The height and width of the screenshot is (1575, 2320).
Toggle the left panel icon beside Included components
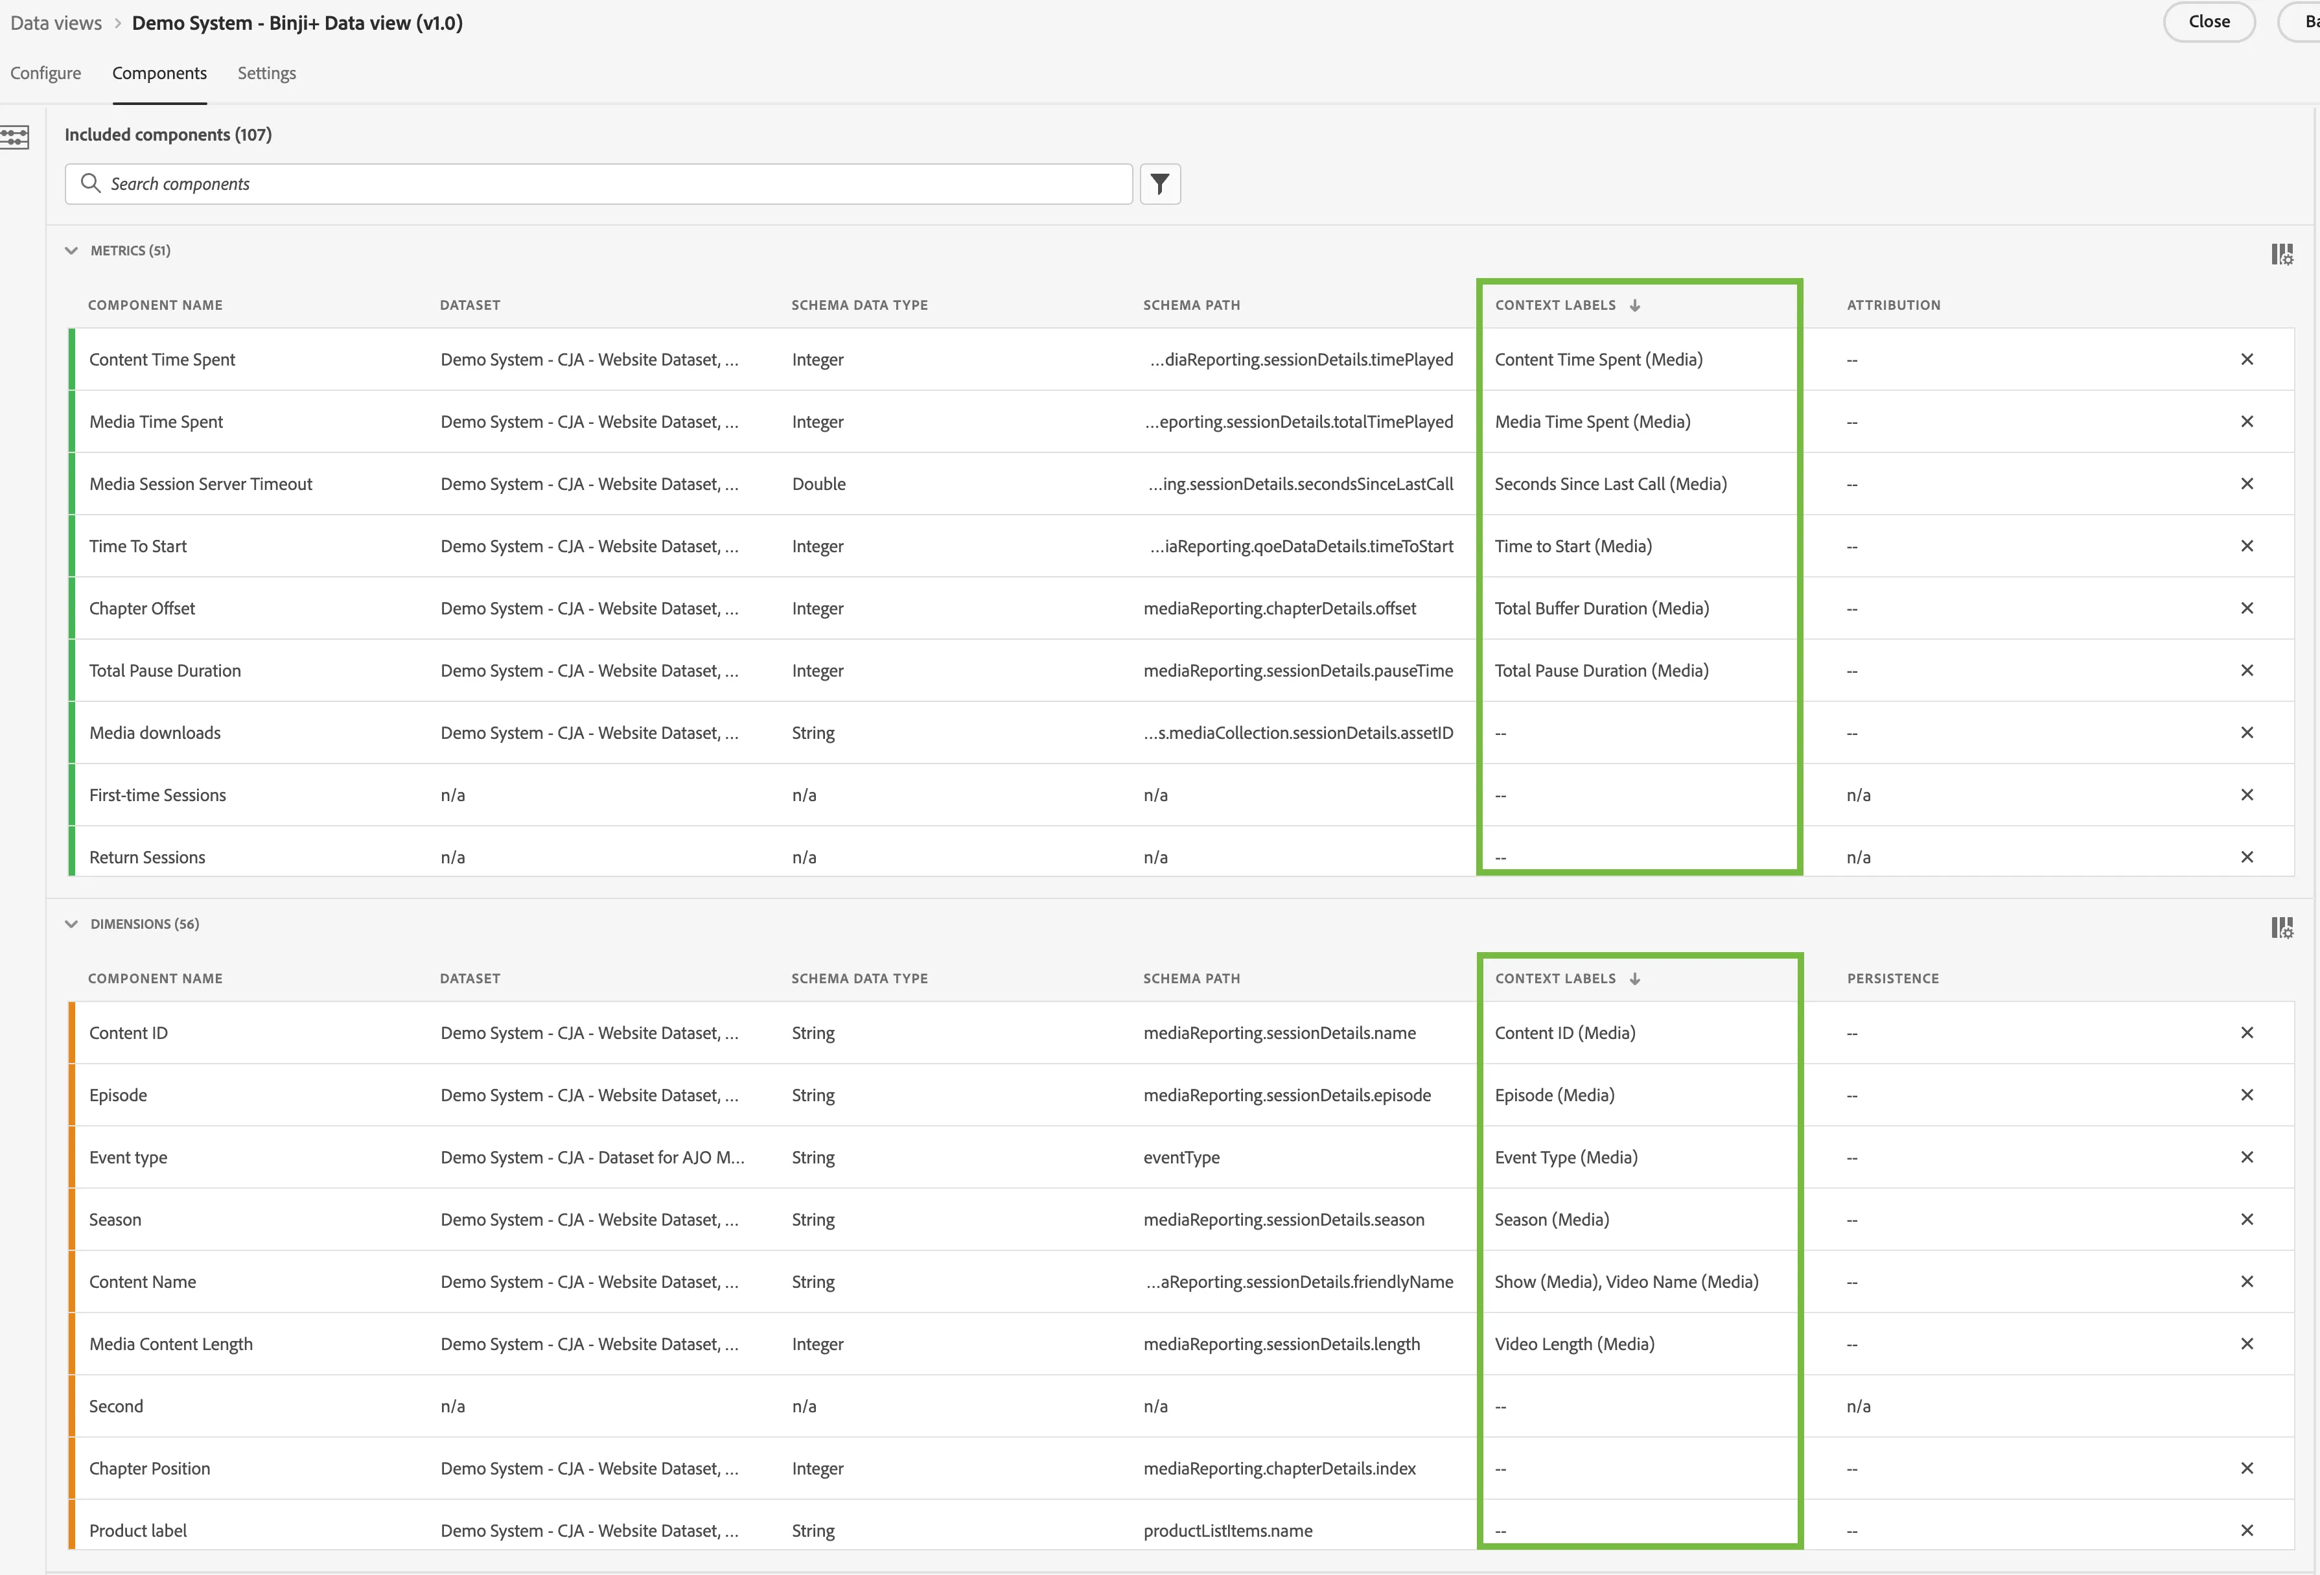coord(14,137)
